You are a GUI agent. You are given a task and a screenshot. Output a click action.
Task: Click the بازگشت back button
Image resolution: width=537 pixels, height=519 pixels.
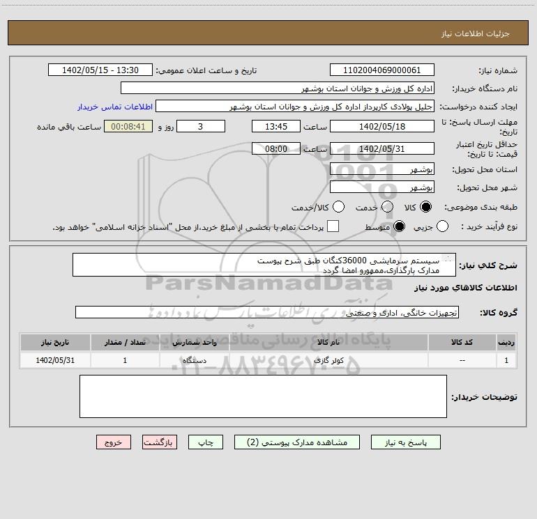pyautogui.click(x=160, y=442)
